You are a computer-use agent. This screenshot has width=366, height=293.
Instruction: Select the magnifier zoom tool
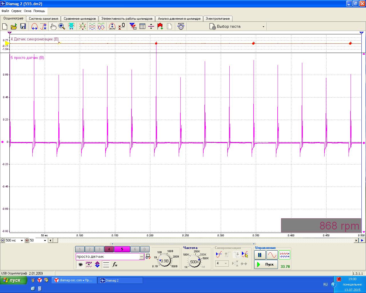(62, 27)
